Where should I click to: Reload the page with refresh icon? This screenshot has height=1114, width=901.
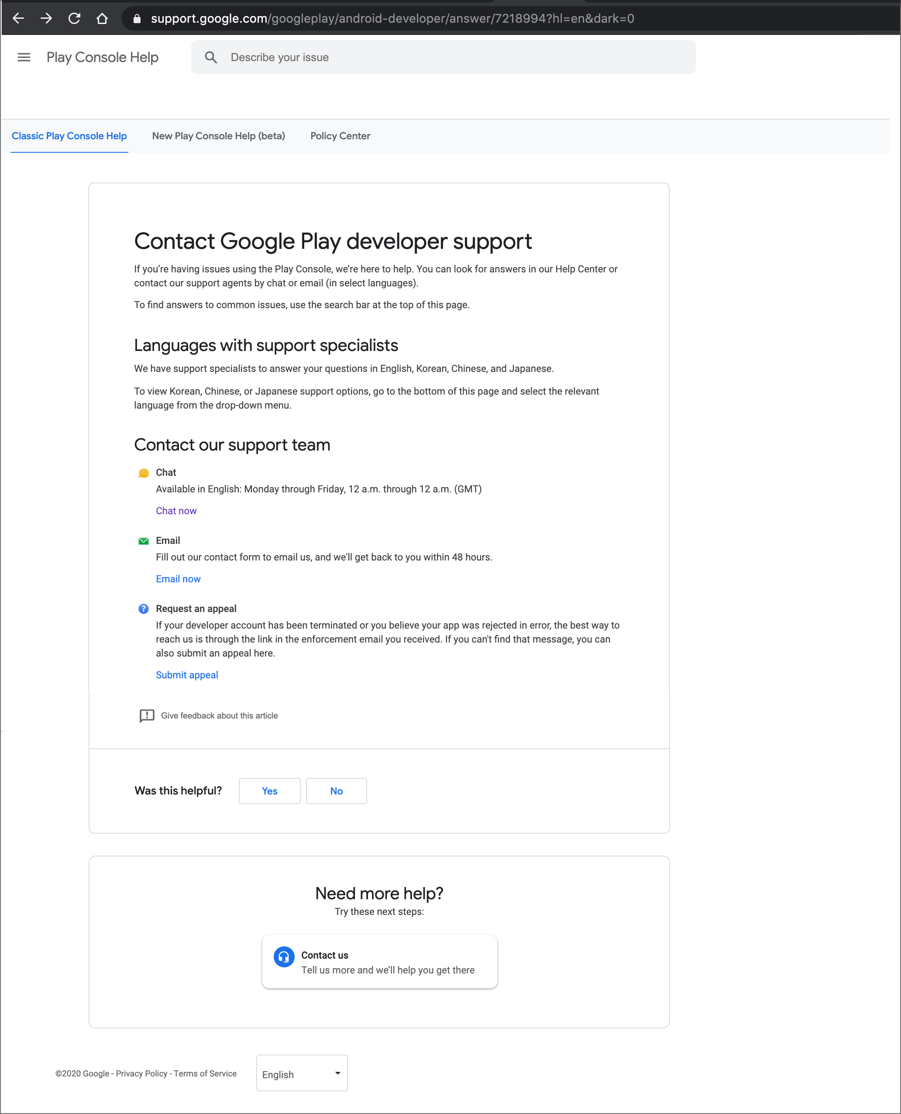(74, 19)
